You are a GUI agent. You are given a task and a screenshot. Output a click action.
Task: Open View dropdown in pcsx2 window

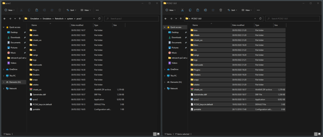pyautogui.click(x=86, y=10)
